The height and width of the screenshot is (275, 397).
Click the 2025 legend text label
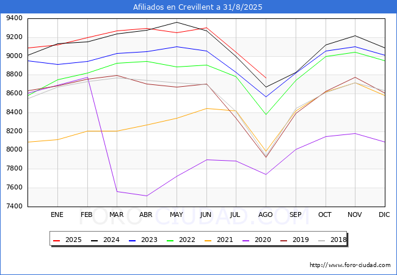pyautogui.click(x=73, y=240)
